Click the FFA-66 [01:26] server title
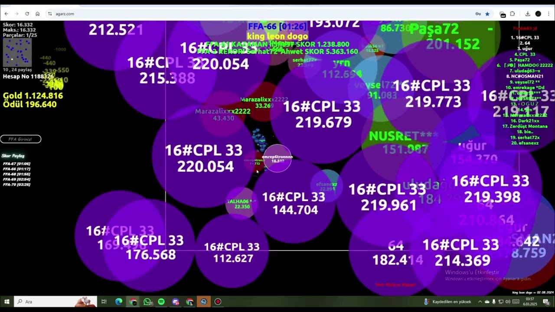 pyautogui.click(x=277, y=27)
